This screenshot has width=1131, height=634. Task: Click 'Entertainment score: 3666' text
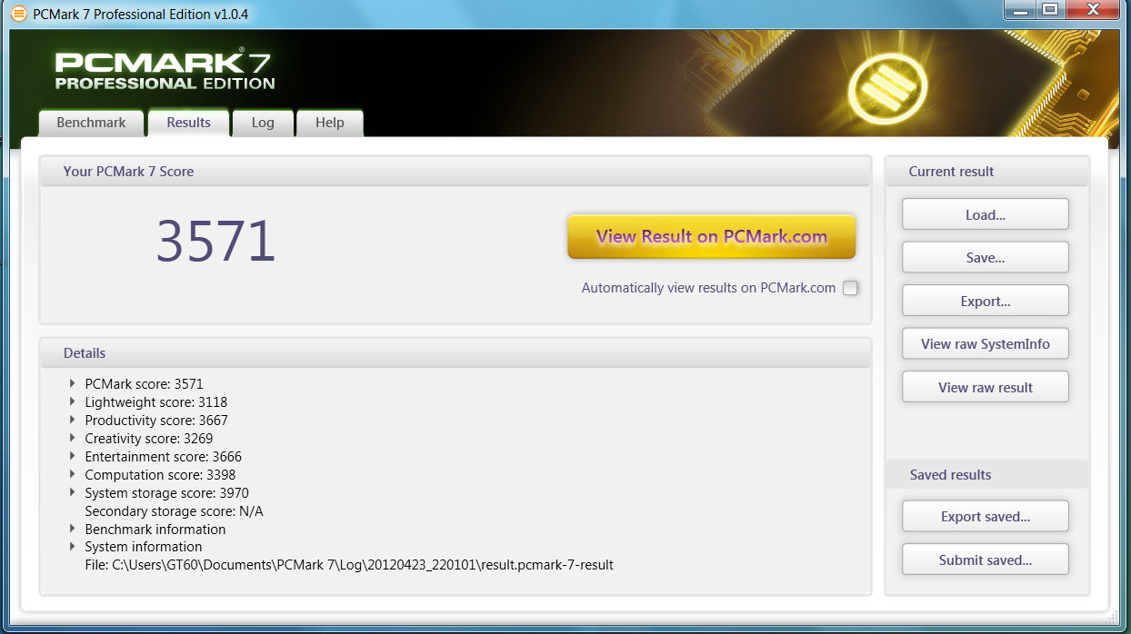[x=164, y=457]
